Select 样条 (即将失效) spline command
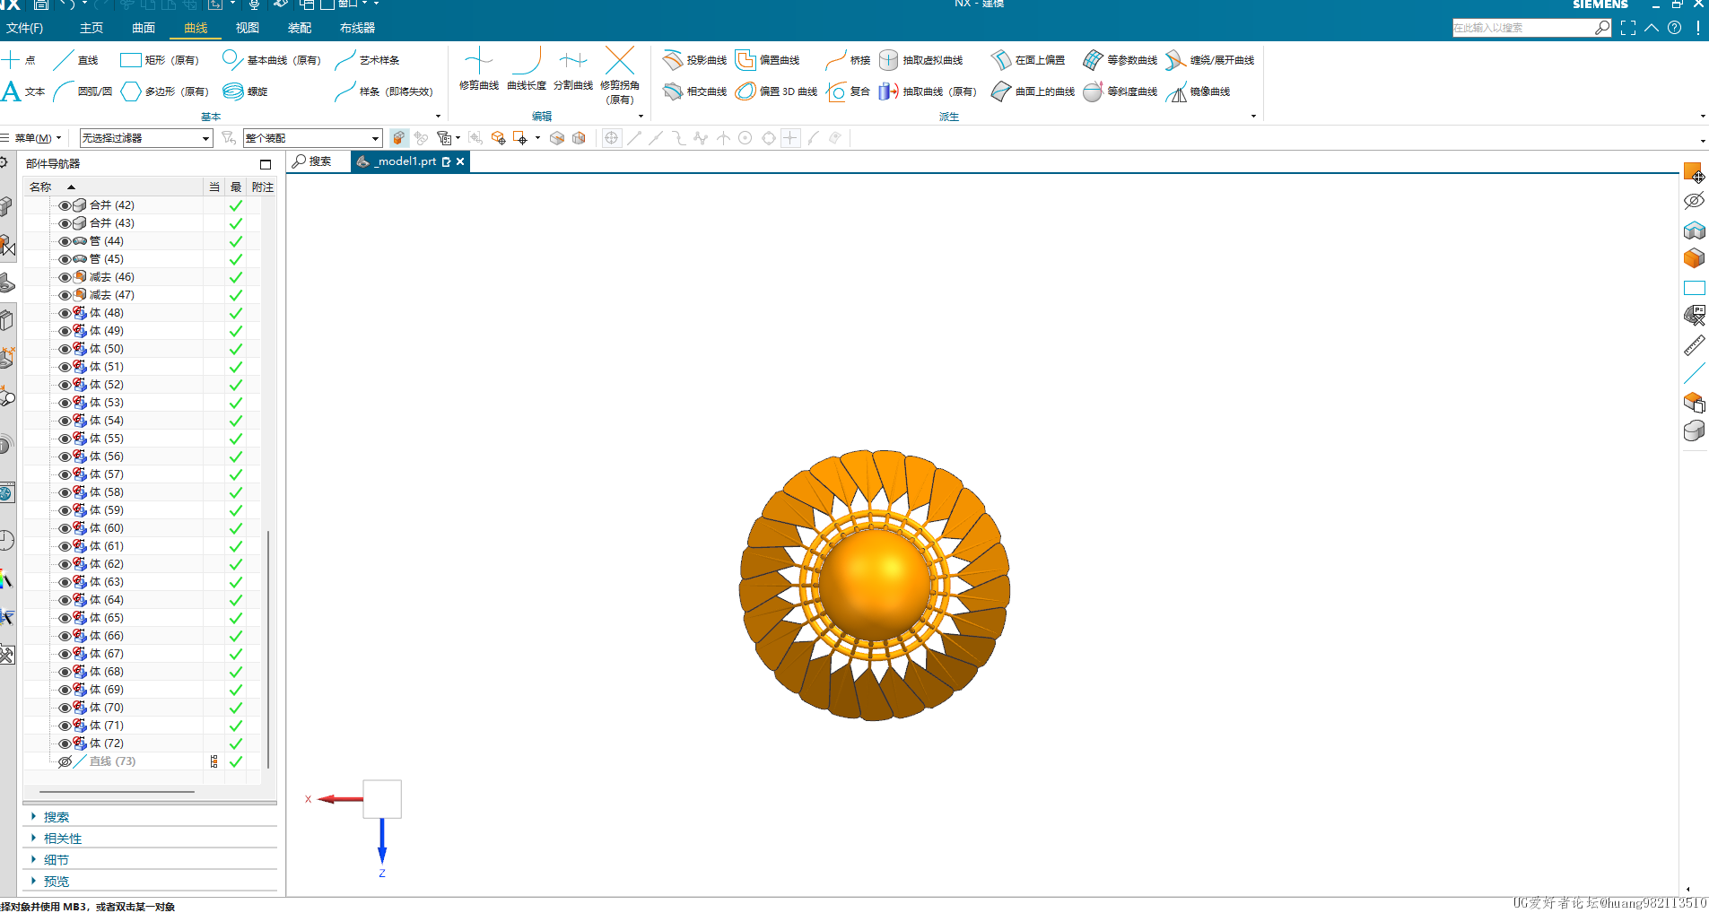Screen dimensions: 1709x913 coord(384,91)
